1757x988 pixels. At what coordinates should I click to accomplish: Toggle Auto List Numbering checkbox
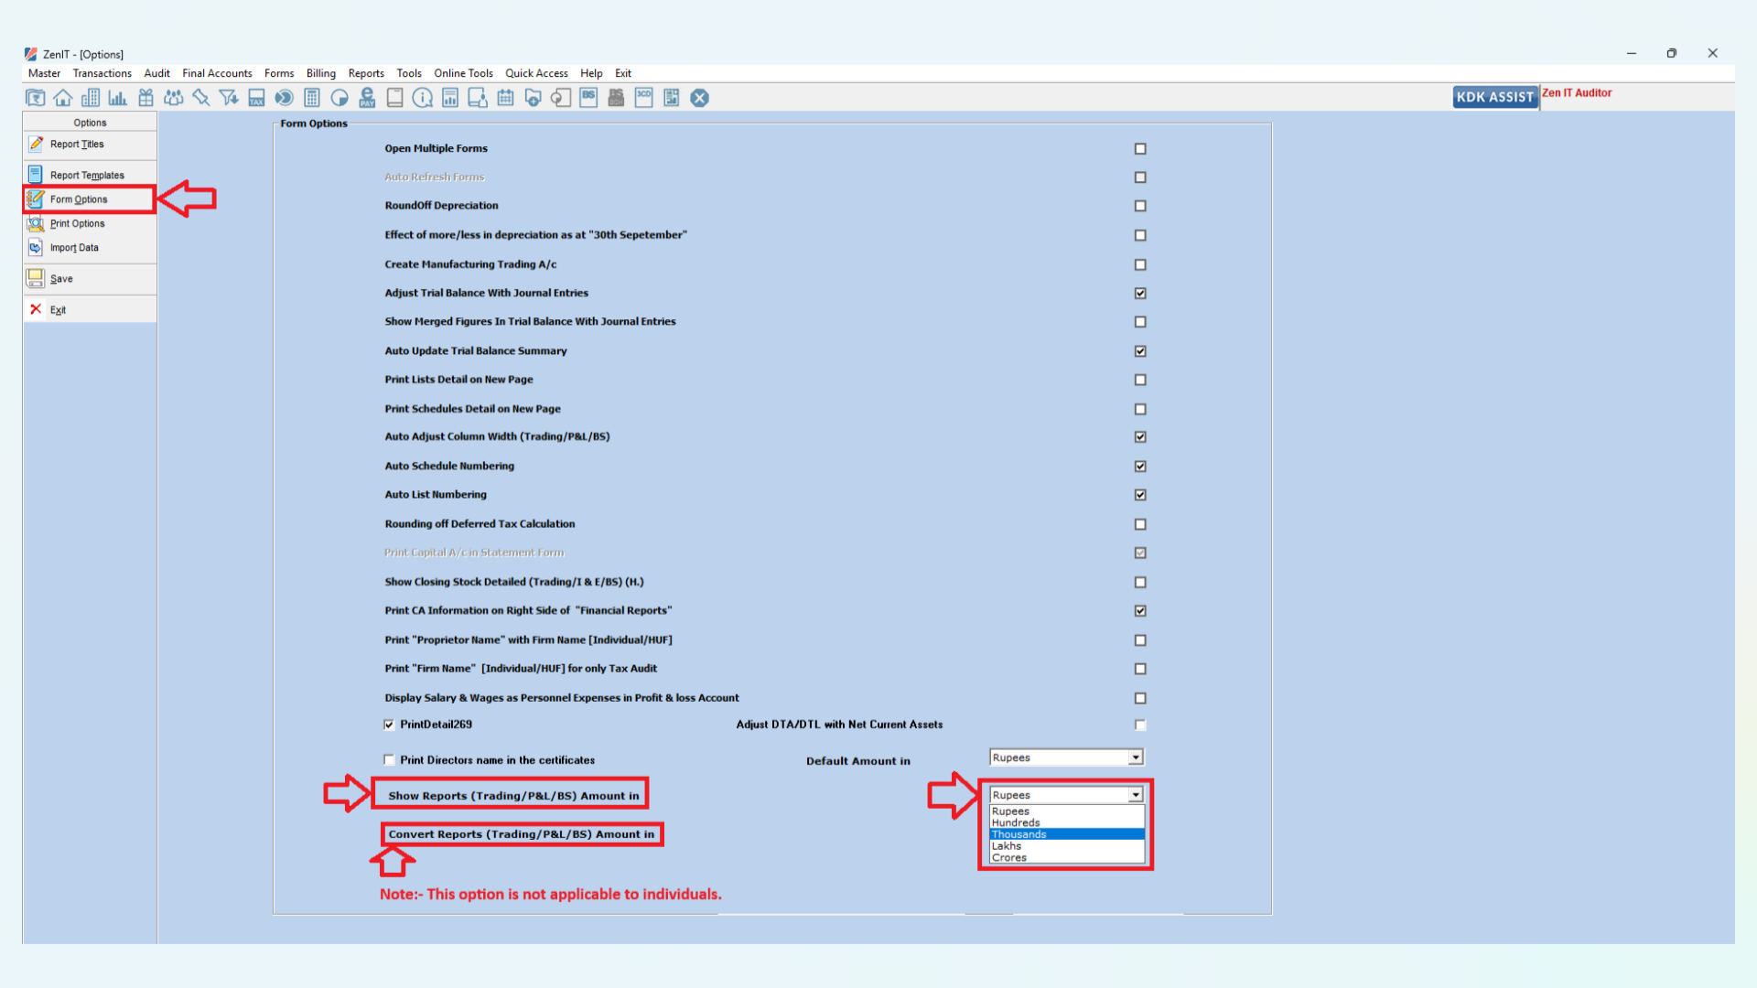pyautogui.click(x=1140, y=494)
